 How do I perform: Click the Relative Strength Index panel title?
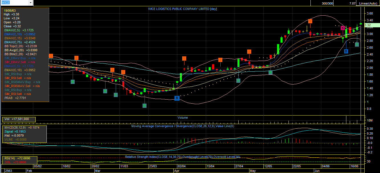183,157
